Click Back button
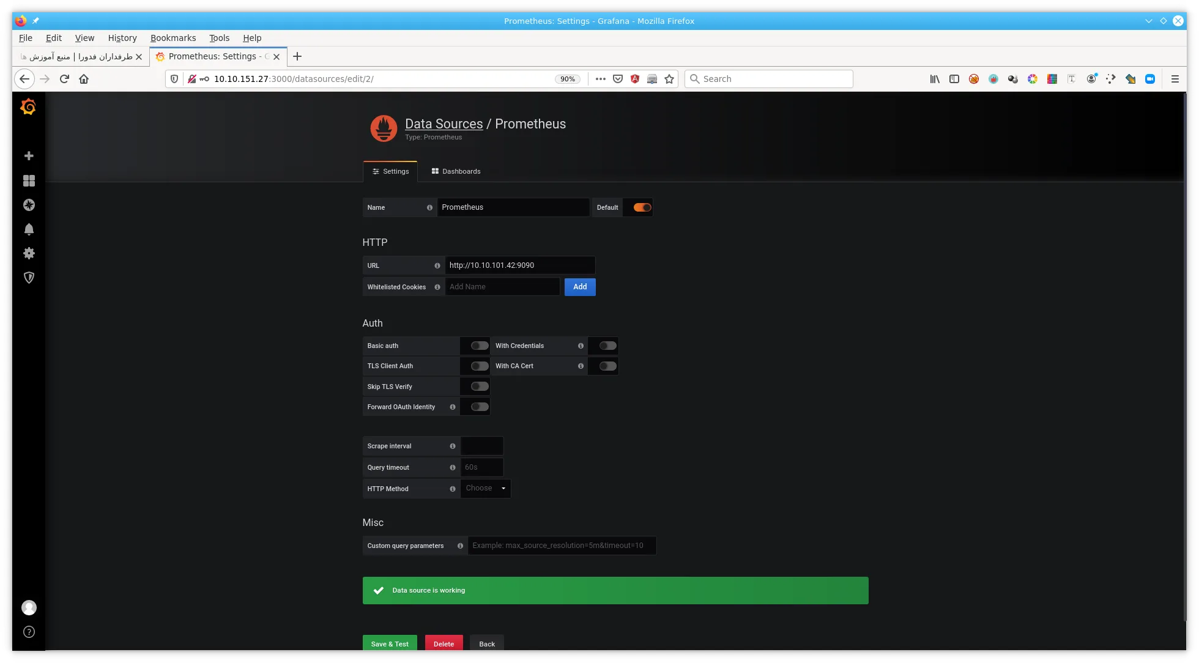Screen dimensions: 1199x663 point(487,643)
